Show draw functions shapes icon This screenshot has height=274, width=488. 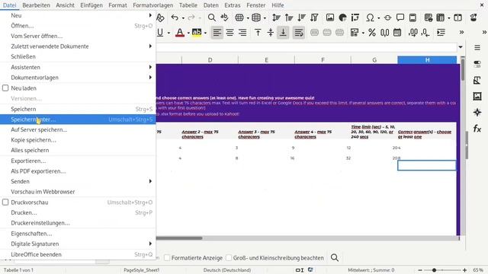click(474, 18)
